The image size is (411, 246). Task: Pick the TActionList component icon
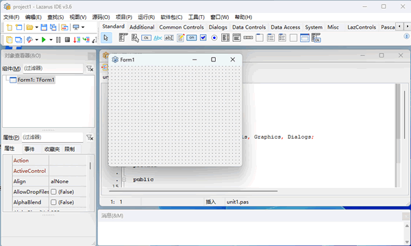pos(316,38)
